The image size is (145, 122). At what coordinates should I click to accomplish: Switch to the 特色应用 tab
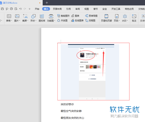tap(129, 9)
